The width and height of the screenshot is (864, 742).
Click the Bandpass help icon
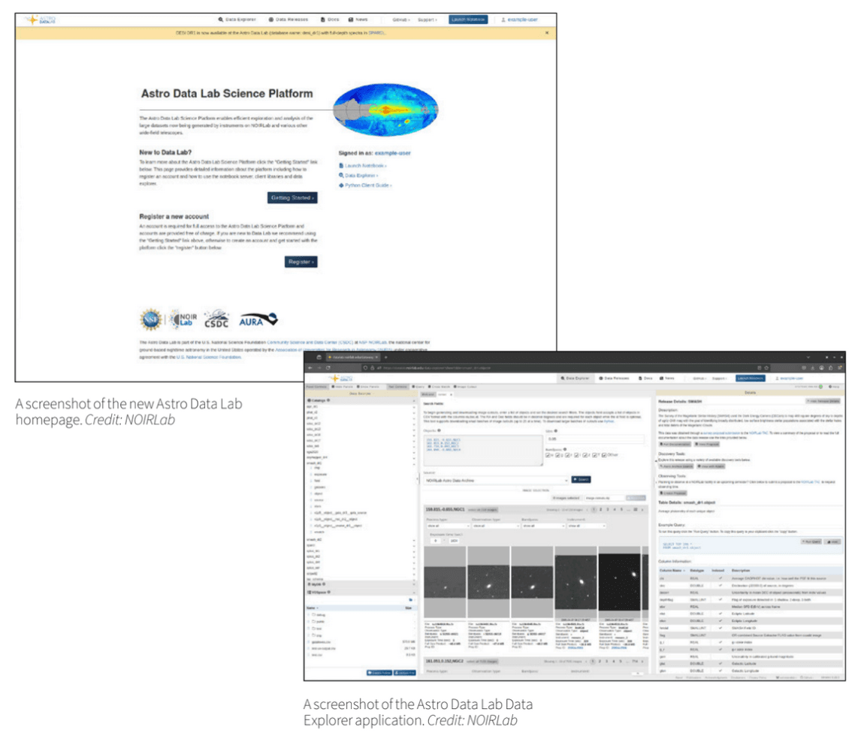tap(565, 450)
